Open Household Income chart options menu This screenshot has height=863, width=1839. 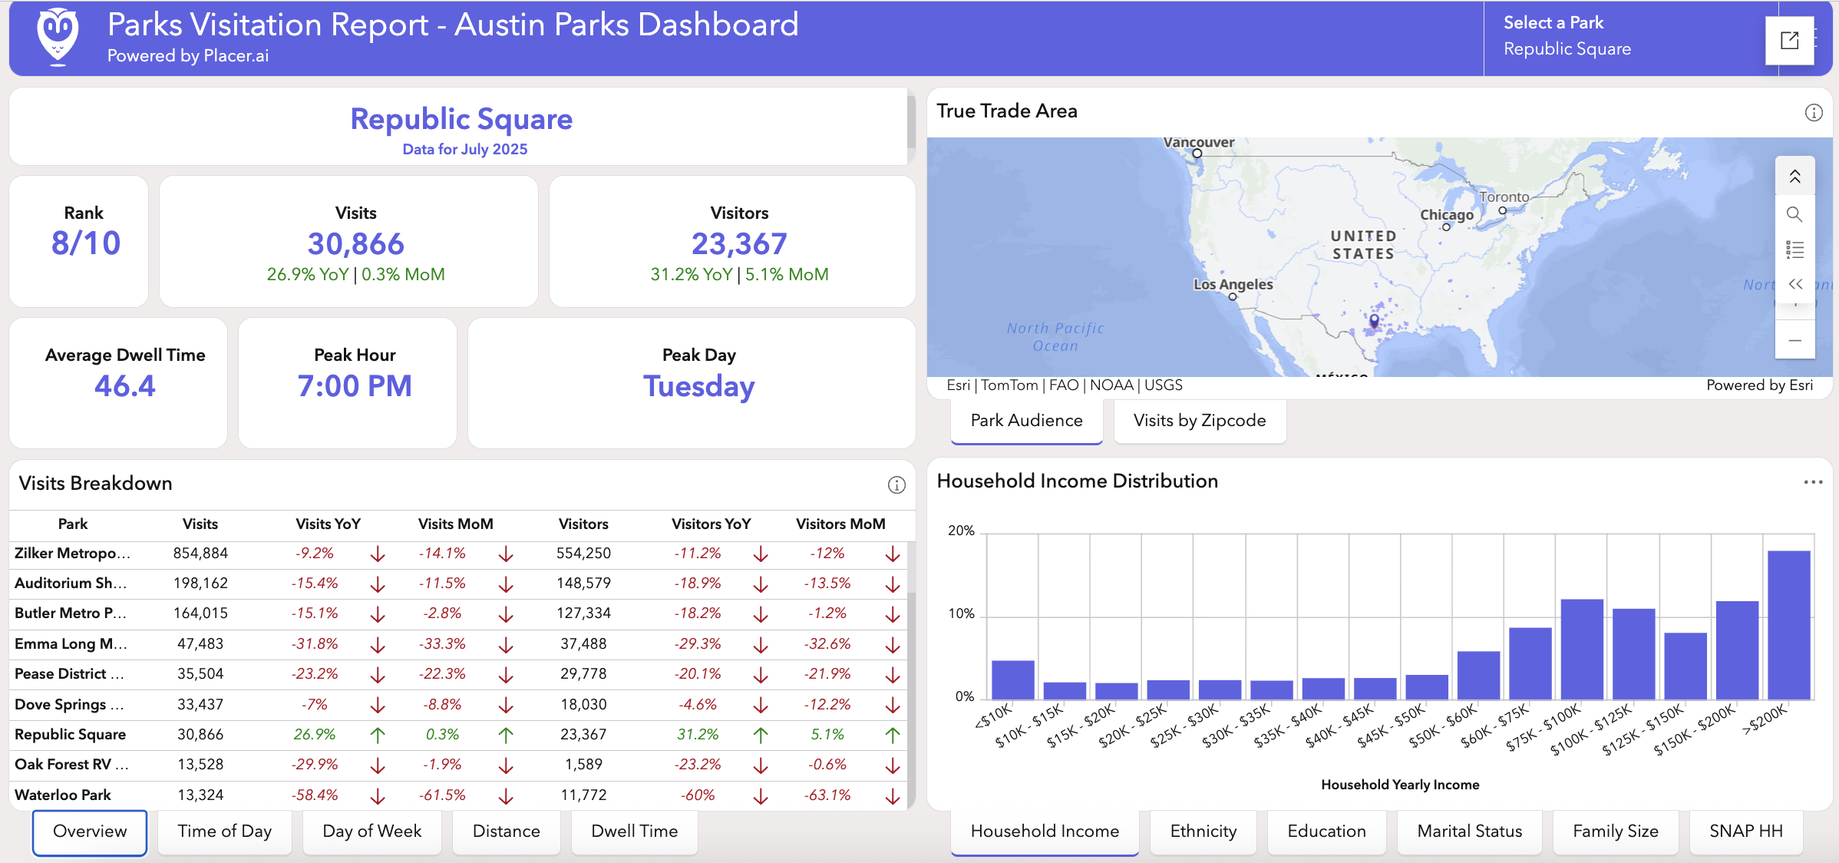click(1813, 482)
